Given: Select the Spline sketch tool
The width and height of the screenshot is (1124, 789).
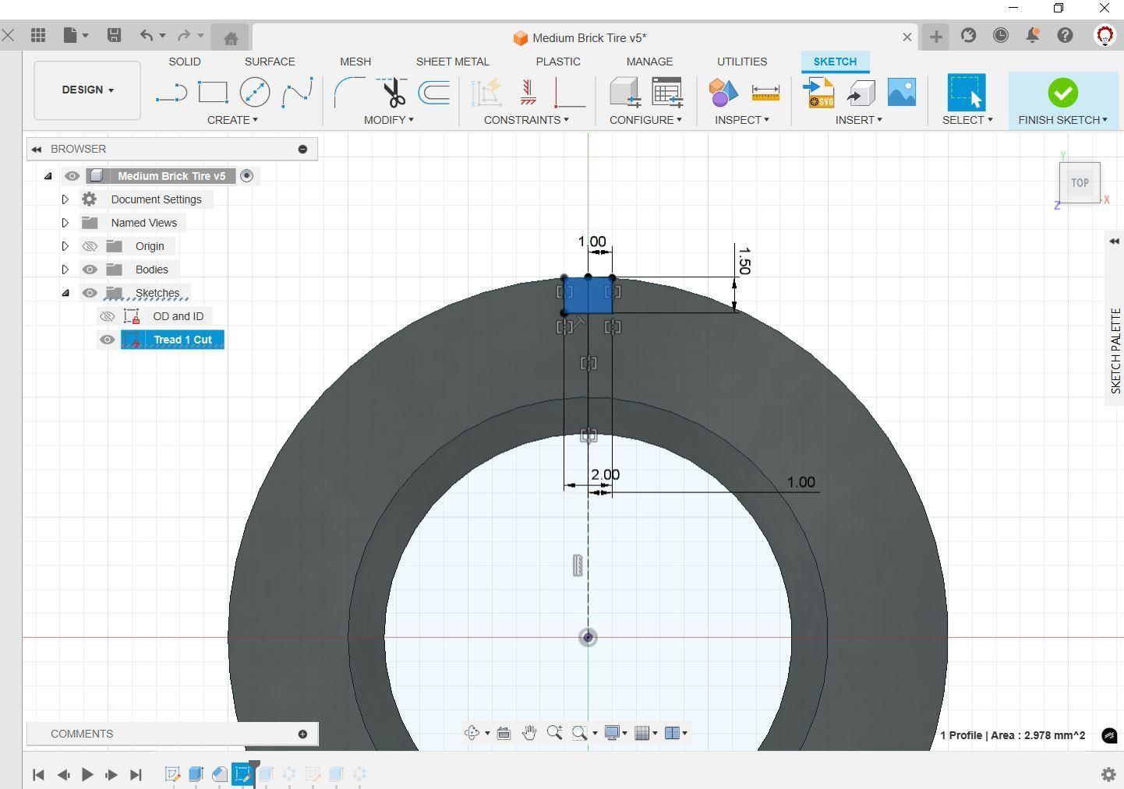Looking at the screenshot, I should click(x=297, y=93).
